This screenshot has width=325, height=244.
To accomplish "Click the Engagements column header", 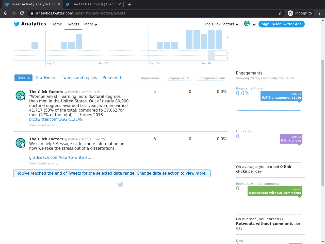I will [179, 78].
